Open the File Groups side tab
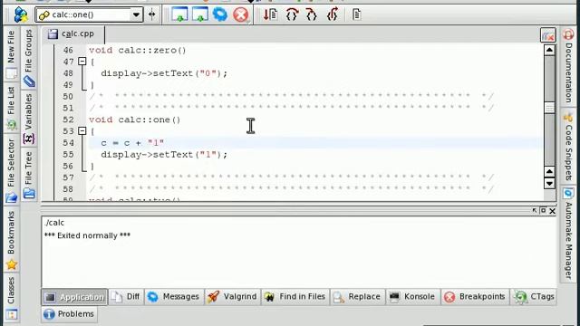Viewport: 580px width, 326px height. coord(28,58)
